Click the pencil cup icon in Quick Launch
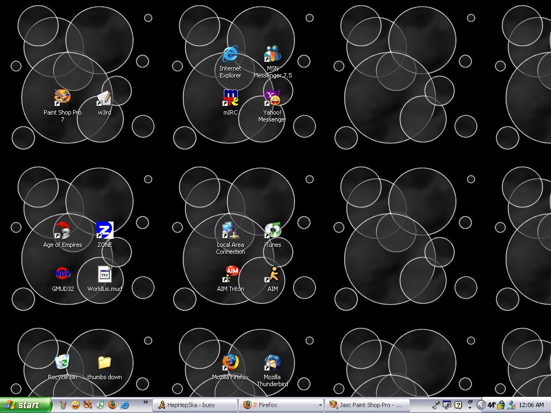The height and width of the screenshot is (413, 551). (x=62, y=405)
